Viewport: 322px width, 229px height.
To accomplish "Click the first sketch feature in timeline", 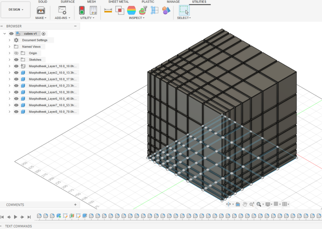I will (65, 216).
